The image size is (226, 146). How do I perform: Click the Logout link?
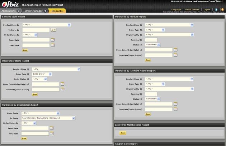(207, 10)
